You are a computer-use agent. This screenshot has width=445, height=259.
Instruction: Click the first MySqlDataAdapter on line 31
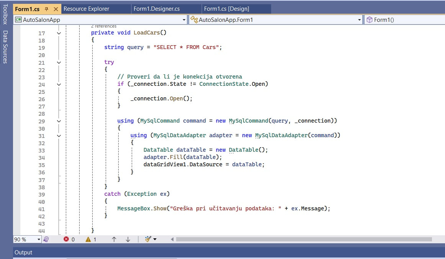click(180, 135)
